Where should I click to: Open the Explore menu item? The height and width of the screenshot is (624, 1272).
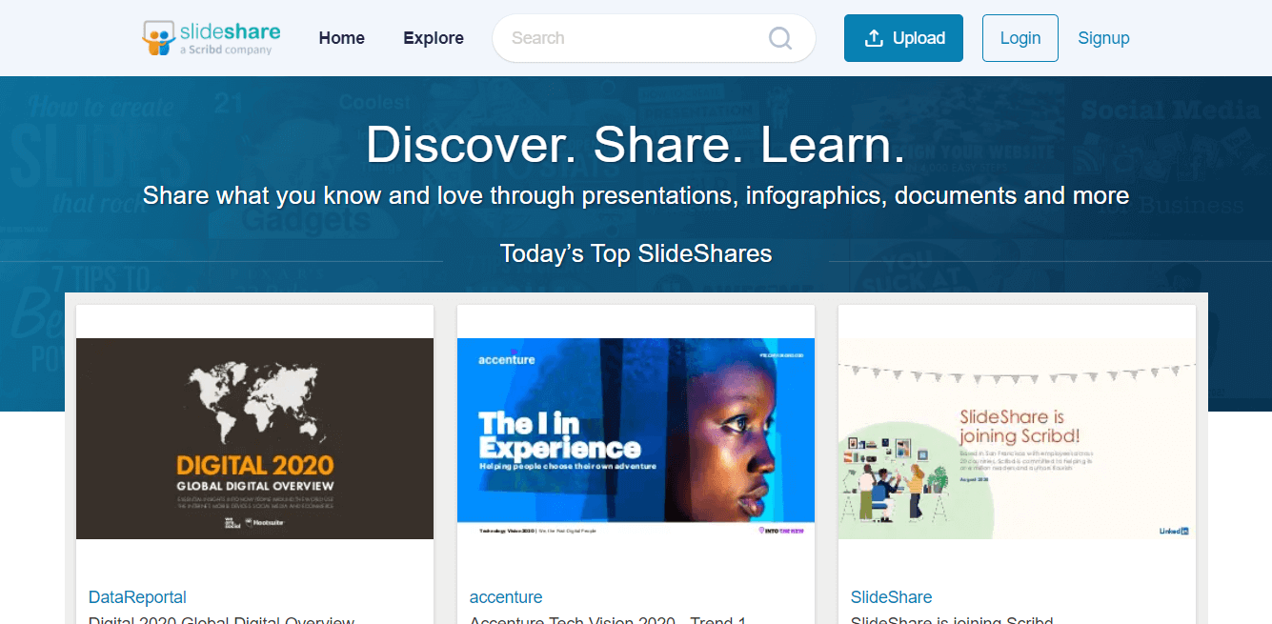434,38
